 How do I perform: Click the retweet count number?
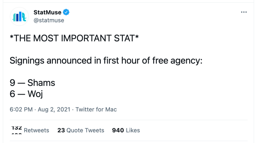click(x=17, y=128)
